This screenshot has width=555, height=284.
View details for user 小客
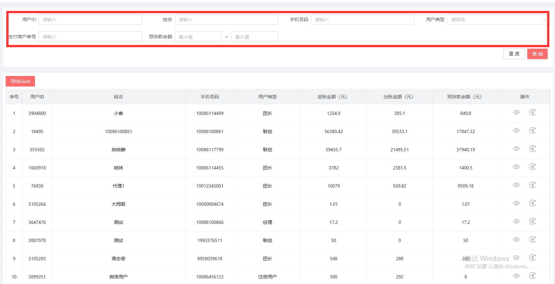[x=516, y=112]
